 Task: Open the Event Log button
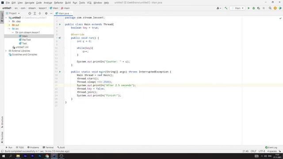(271, 148)
